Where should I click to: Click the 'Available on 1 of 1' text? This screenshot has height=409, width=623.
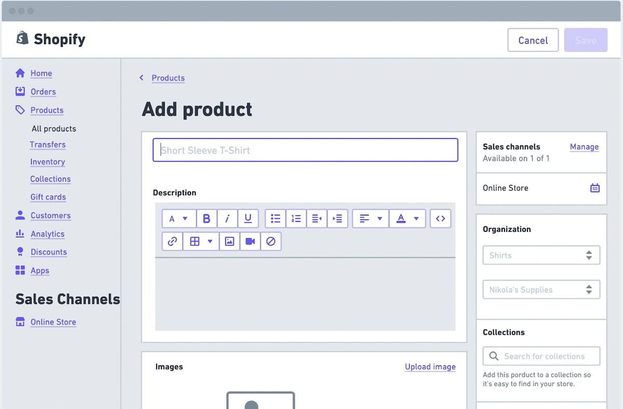[x=516, y=158]
